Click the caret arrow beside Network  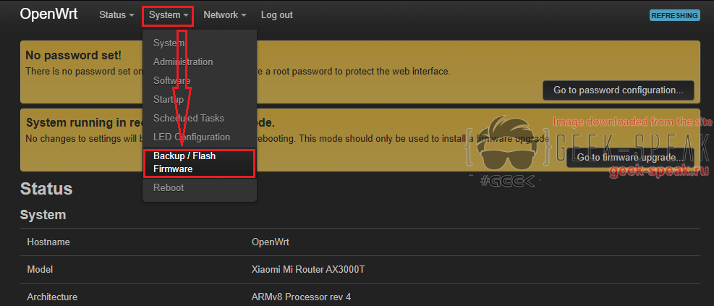tap(244, 15)
